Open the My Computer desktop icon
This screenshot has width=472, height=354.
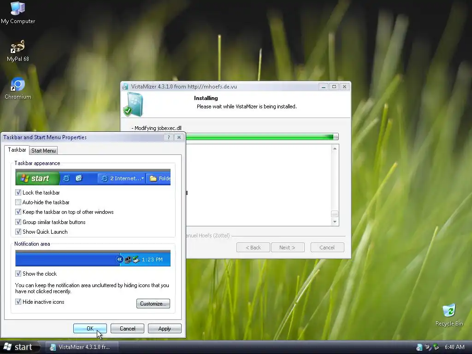[18, 12]
